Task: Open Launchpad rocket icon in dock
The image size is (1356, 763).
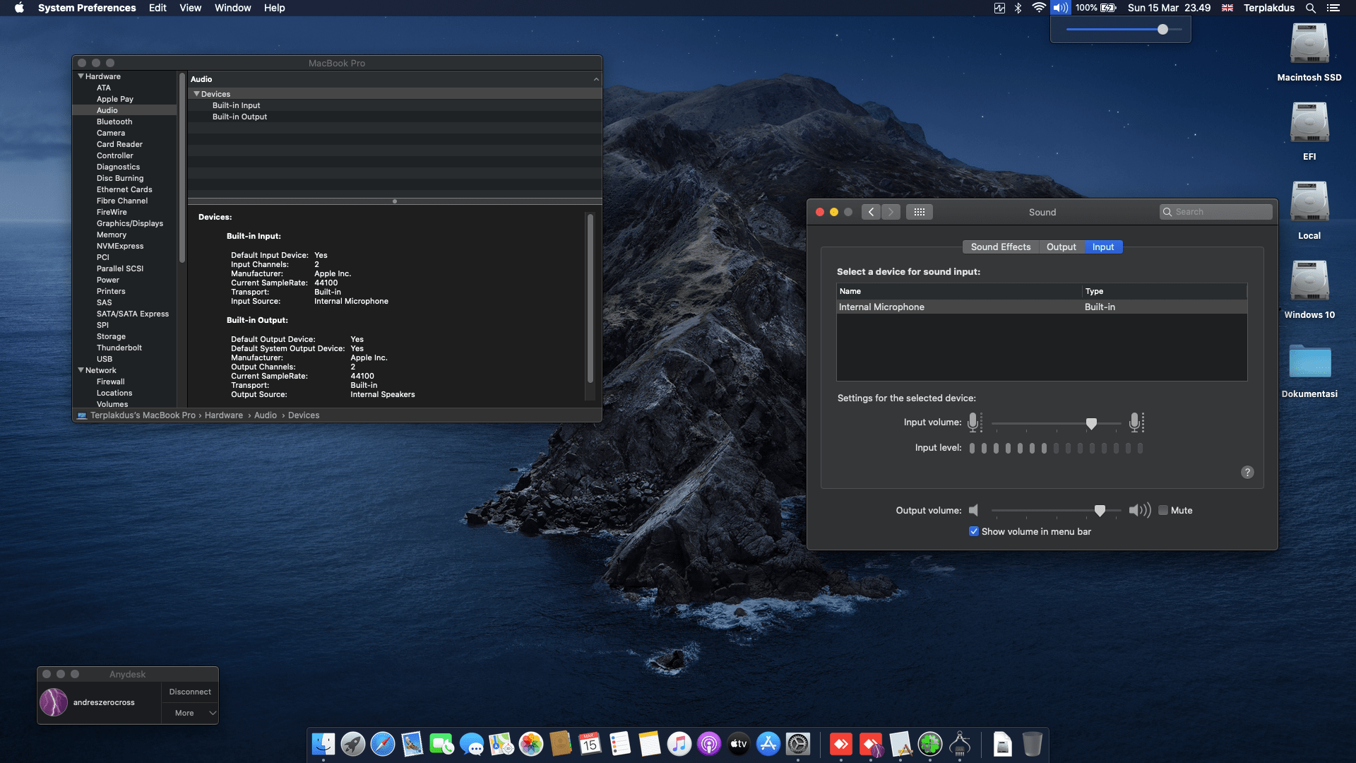Action: 353,744
